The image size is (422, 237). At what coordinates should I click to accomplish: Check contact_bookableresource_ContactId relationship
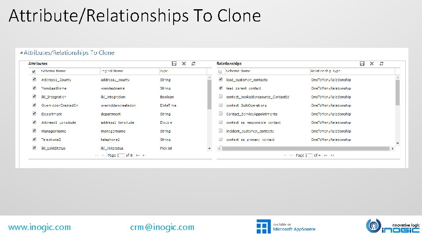[x=221, y=97]
